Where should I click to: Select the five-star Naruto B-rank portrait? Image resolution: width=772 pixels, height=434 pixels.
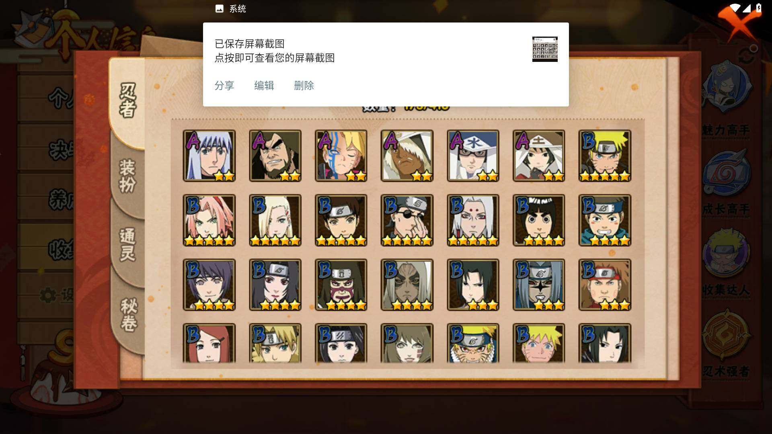click(605, 156)
